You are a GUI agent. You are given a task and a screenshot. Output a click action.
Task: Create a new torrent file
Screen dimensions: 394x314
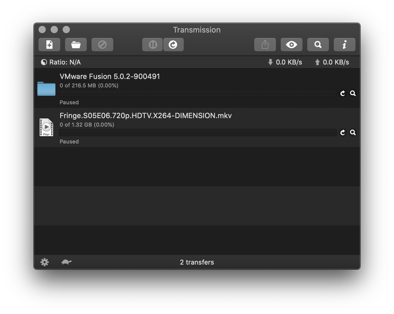pos(49,44)
